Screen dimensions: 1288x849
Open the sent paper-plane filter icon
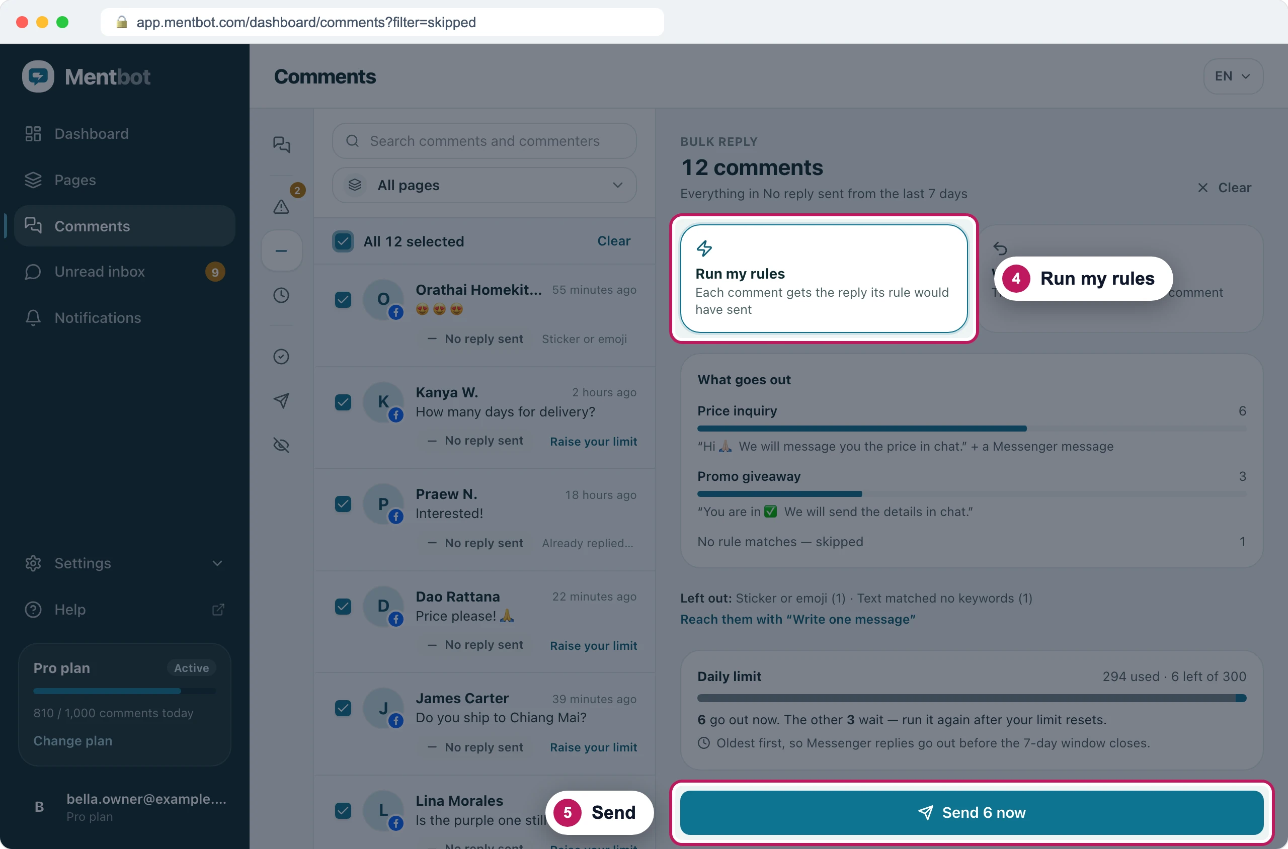[x=281, y=401]
